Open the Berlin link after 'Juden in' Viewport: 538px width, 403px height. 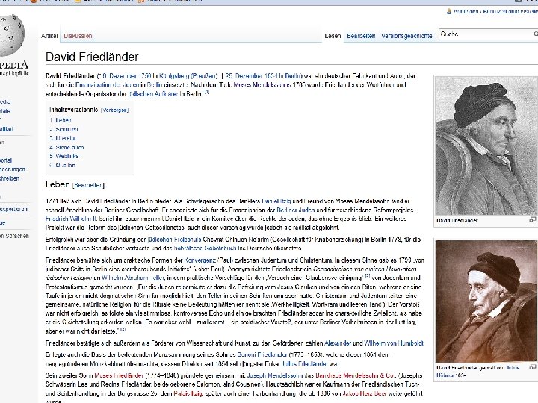(155, 84)
